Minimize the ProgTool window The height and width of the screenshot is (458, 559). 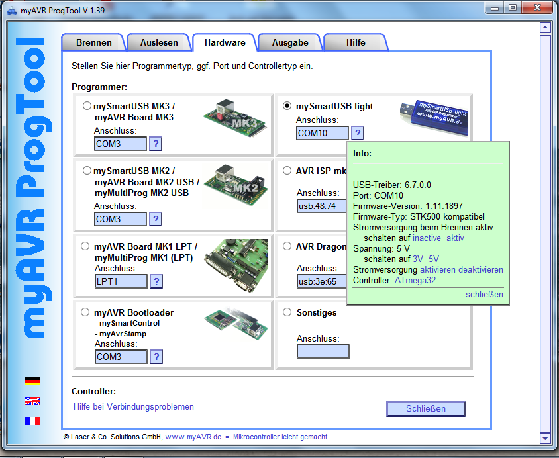(x=494, y=8)
